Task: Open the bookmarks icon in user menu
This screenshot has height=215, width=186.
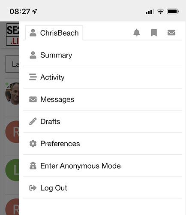Action: point(154,33)
